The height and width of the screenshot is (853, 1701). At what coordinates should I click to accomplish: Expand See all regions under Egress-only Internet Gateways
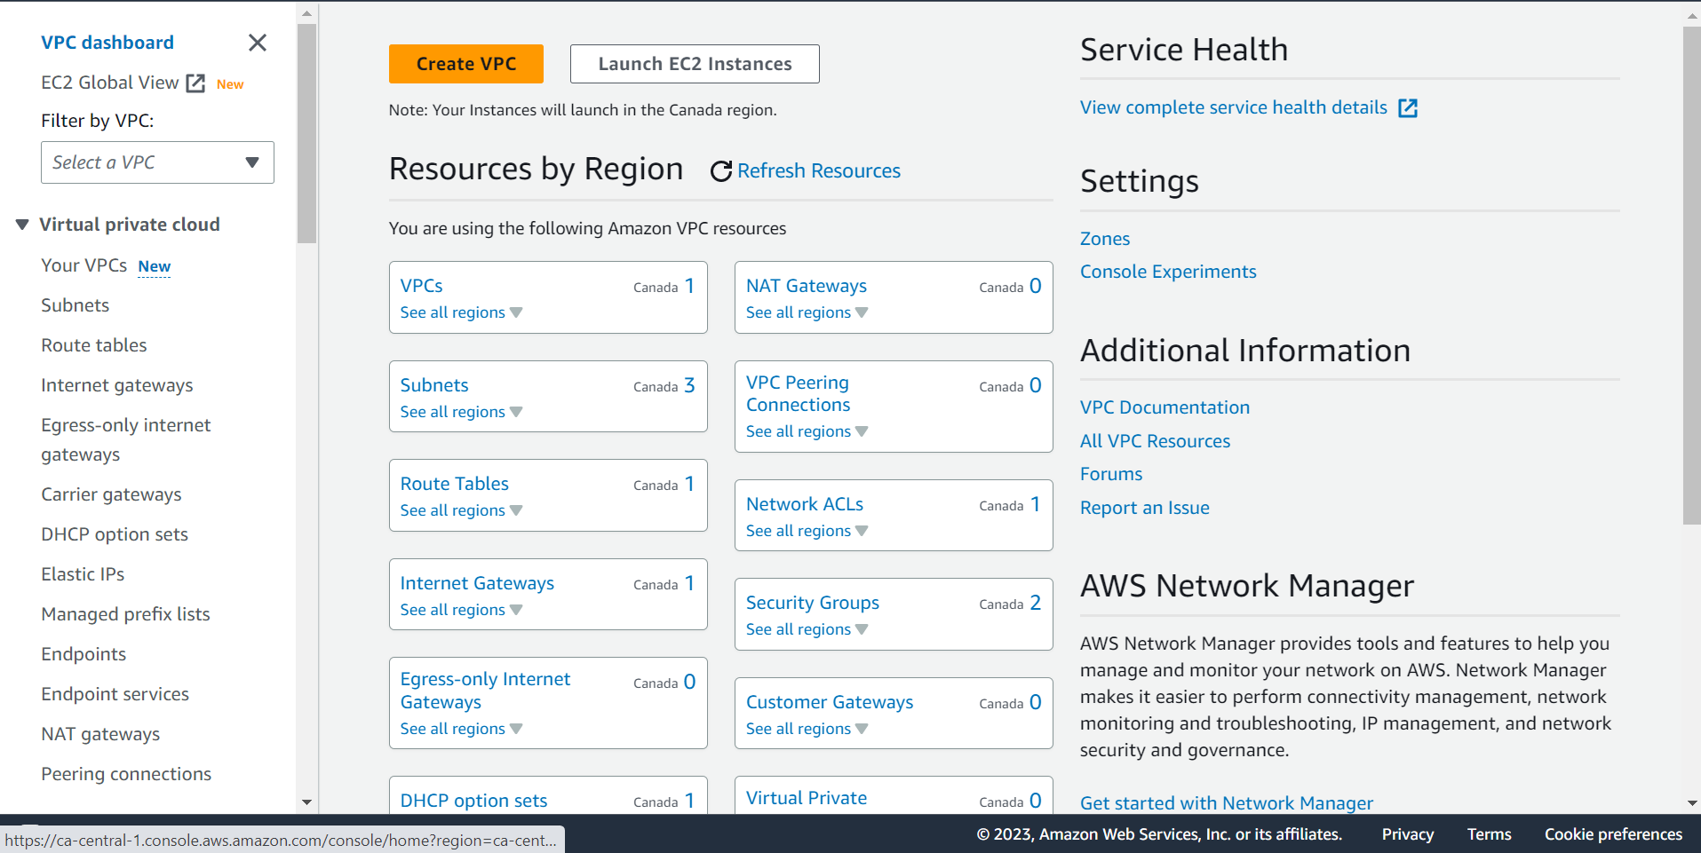(461, 729)
